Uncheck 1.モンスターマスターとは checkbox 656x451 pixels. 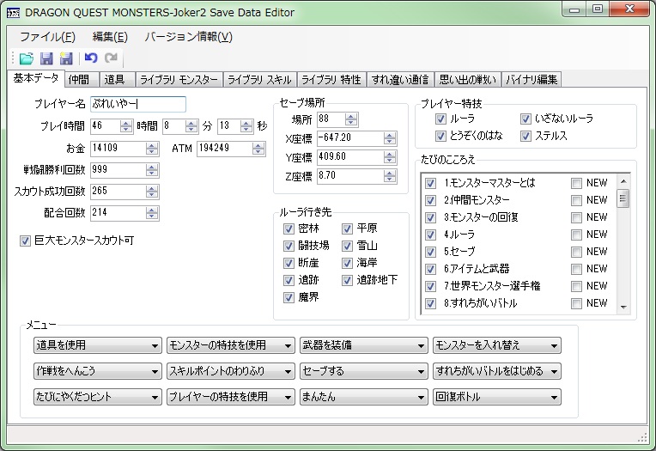(x=430, y=184)
